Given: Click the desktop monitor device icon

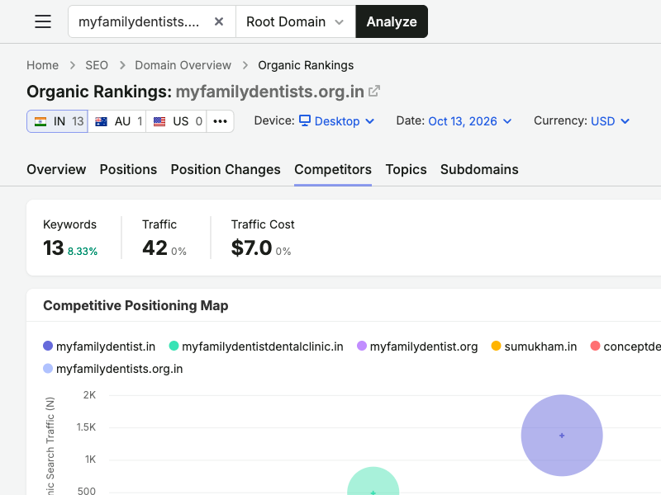Looking at the screenshot, I should pyautogui.click(x=305, y=120).
